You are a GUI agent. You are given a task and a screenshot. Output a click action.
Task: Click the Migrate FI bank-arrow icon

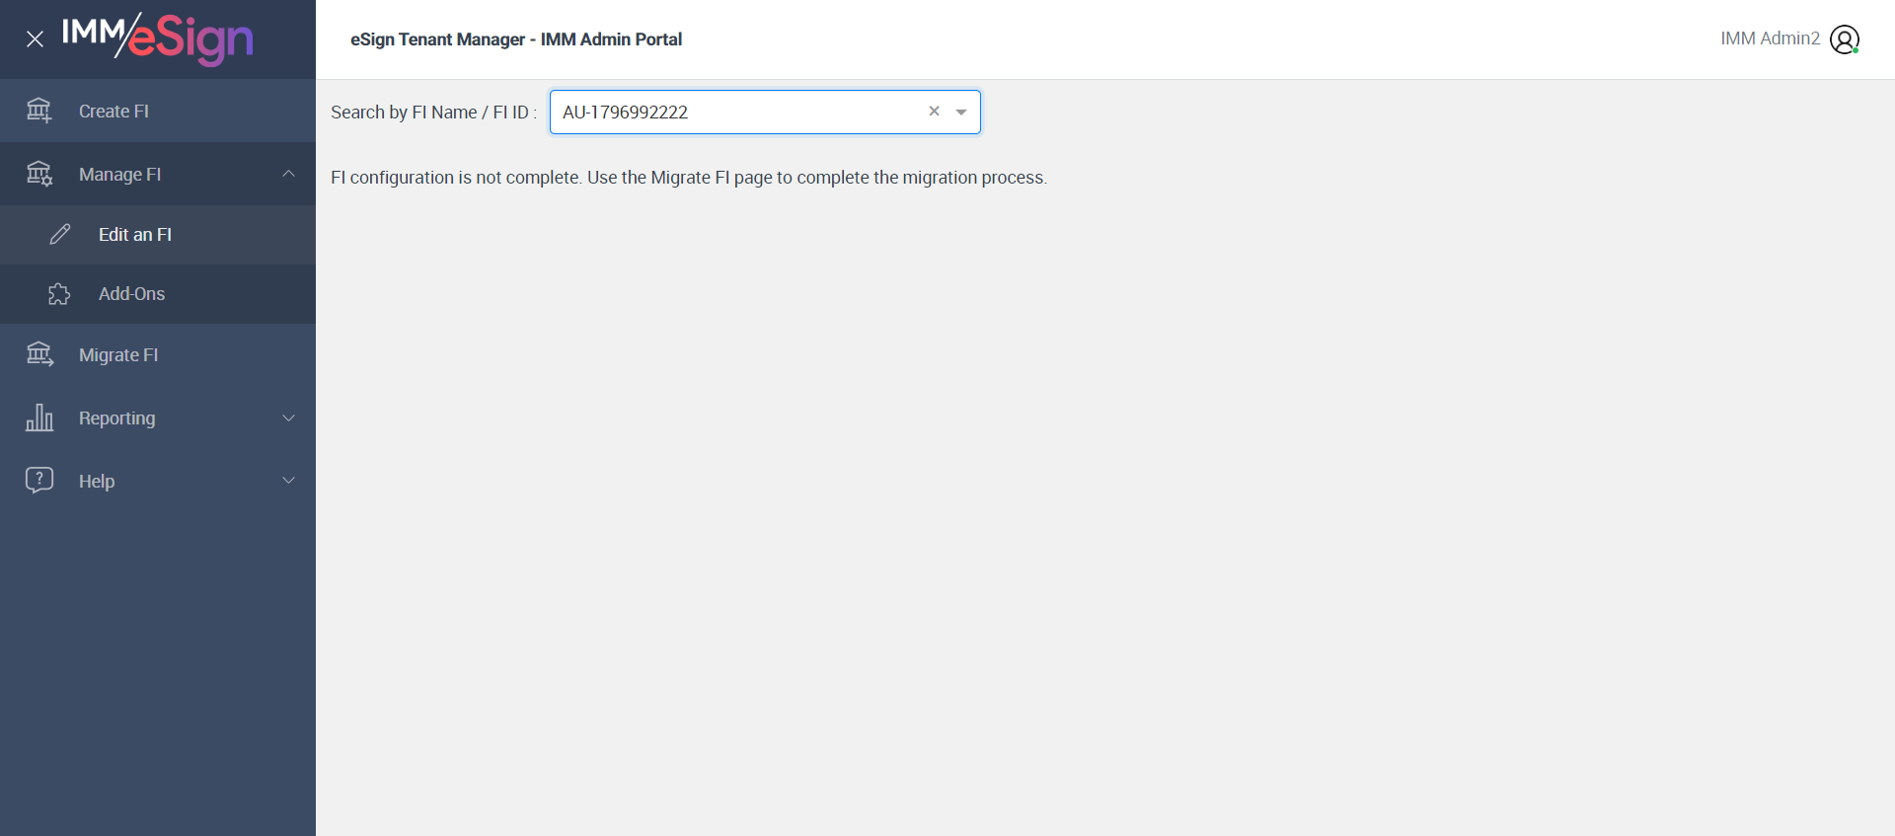[x=39, y=354]
